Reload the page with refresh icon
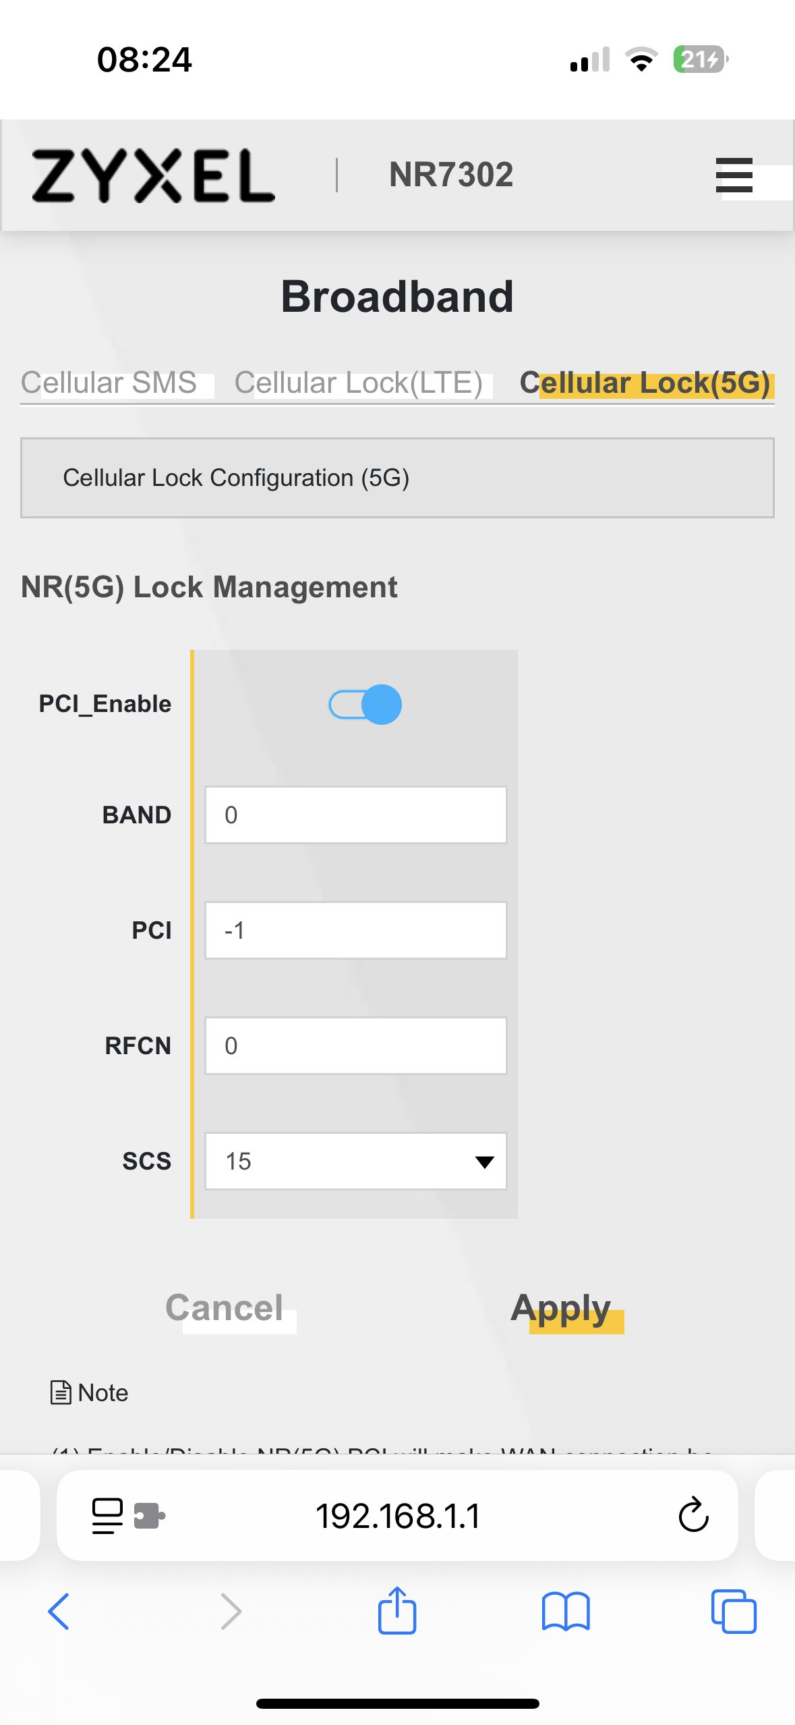The height and width of the screenshot is (1725, 795). pyautogui.click(x=693, y=1516)
